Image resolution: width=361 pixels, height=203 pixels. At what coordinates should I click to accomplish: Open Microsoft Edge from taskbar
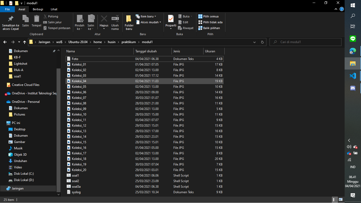353,51
